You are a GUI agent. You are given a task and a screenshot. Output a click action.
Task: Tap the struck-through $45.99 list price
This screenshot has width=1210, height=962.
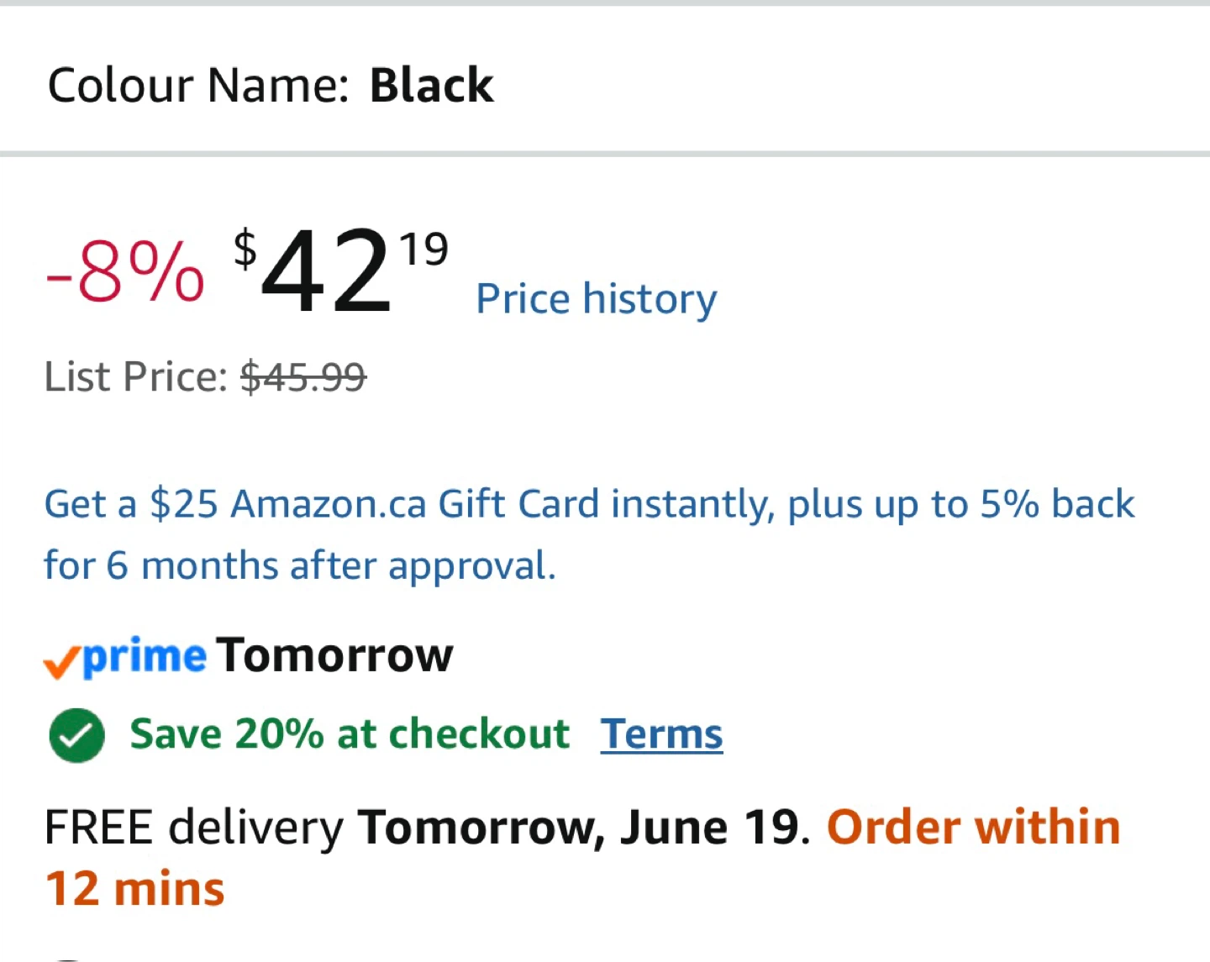point(303,376)
